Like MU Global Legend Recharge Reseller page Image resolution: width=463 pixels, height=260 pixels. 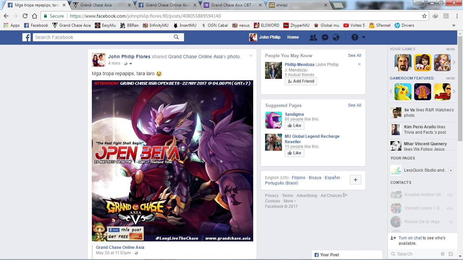pos(295,153)
